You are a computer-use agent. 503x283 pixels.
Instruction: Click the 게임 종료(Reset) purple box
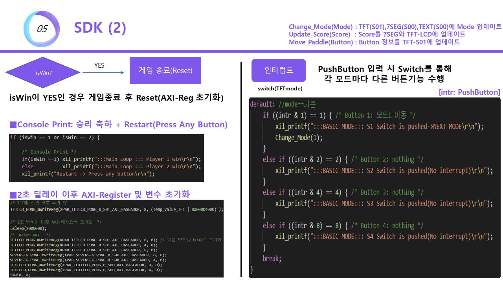click(165, 70)
